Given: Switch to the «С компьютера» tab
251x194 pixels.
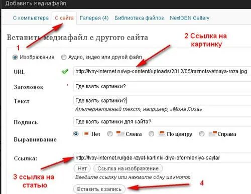Looking at the screenshot, I should (31, 18).
